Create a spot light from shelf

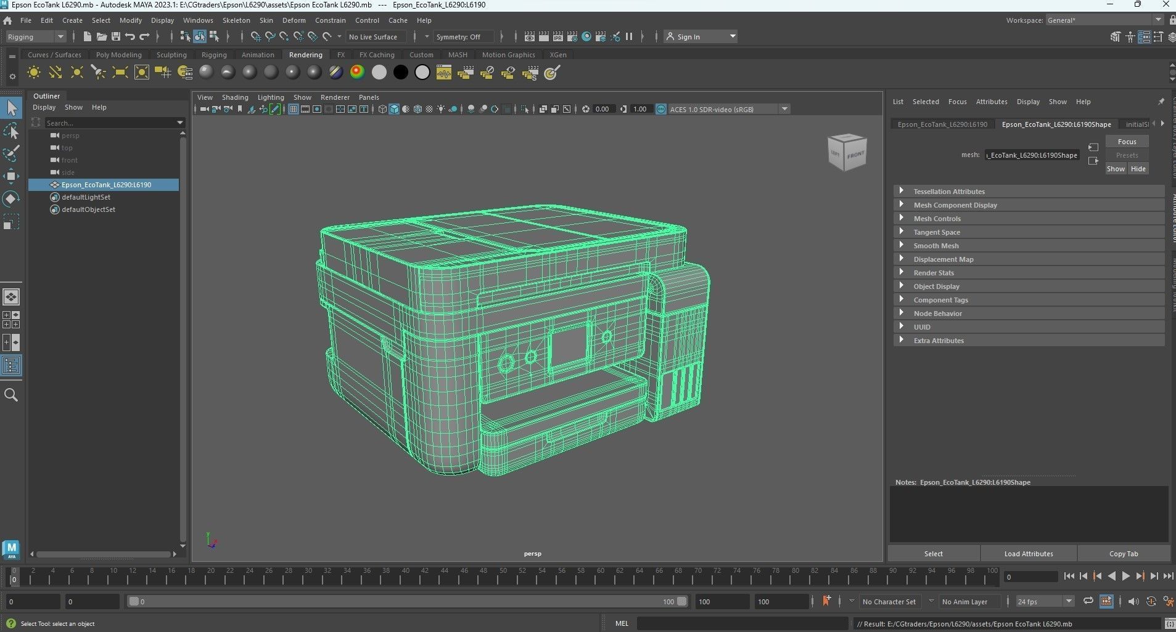point(99,73)
